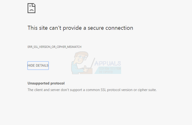Image resolution: width=192 pixels, height=125 pixels.
Task: Click the APPUALS watermark logo text
Action: coord(107,64)
